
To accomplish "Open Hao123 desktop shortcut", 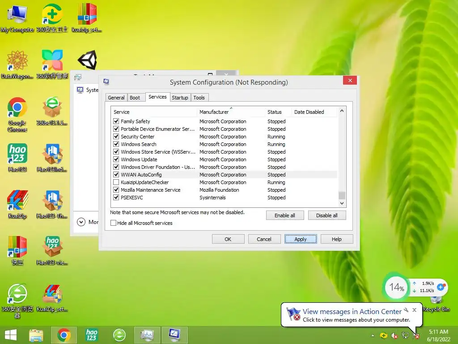I will pyautogui.click(x=17, y=158).
